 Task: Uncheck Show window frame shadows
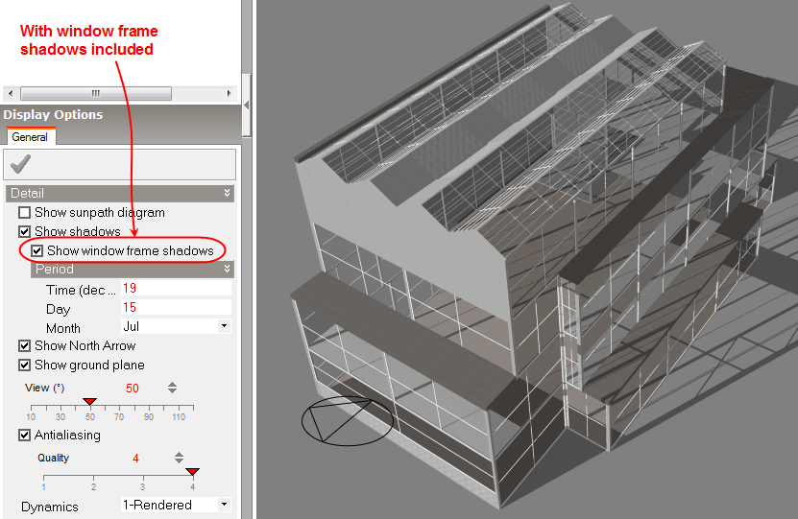[37, 250]
